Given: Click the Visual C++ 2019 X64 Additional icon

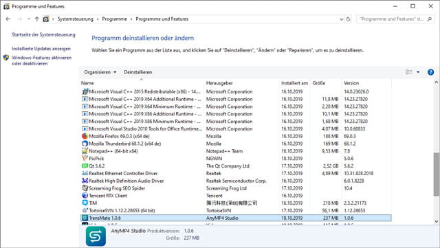Looking at the screenshot, I should [x=85, y=99].
